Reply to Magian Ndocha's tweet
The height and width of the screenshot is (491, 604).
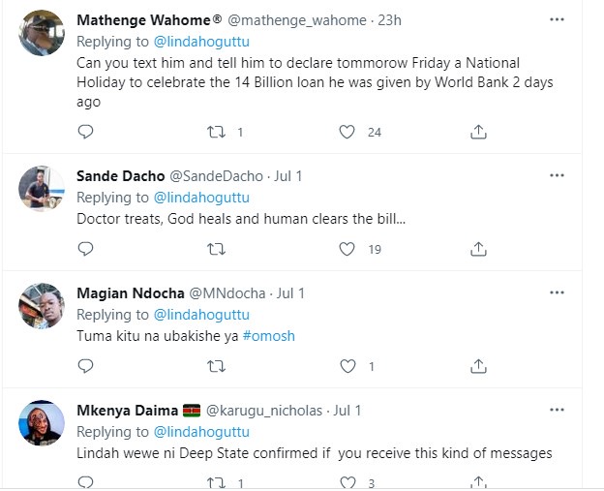(x=85, y=366)
